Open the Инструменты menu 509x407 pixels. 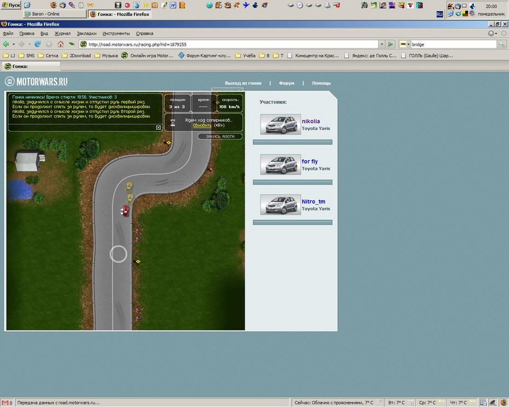click(116, 33)
